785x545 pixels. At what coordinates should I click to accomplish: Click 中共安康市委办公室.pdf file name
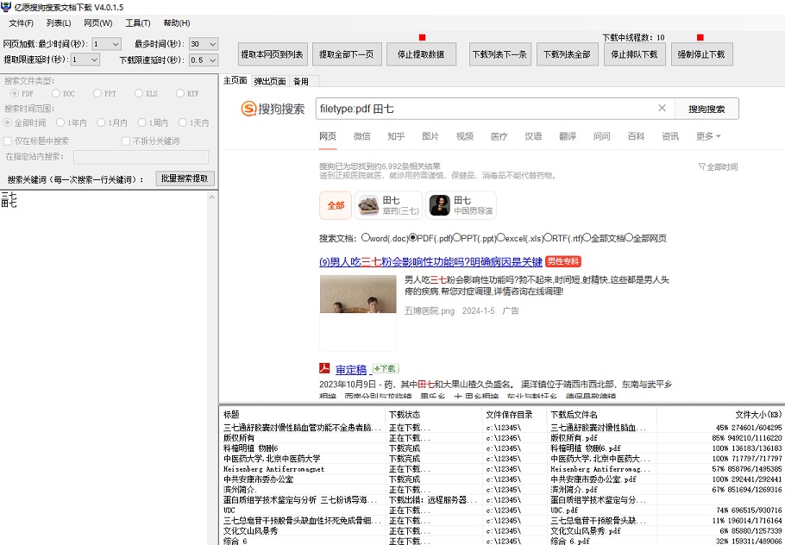(593, 479)
